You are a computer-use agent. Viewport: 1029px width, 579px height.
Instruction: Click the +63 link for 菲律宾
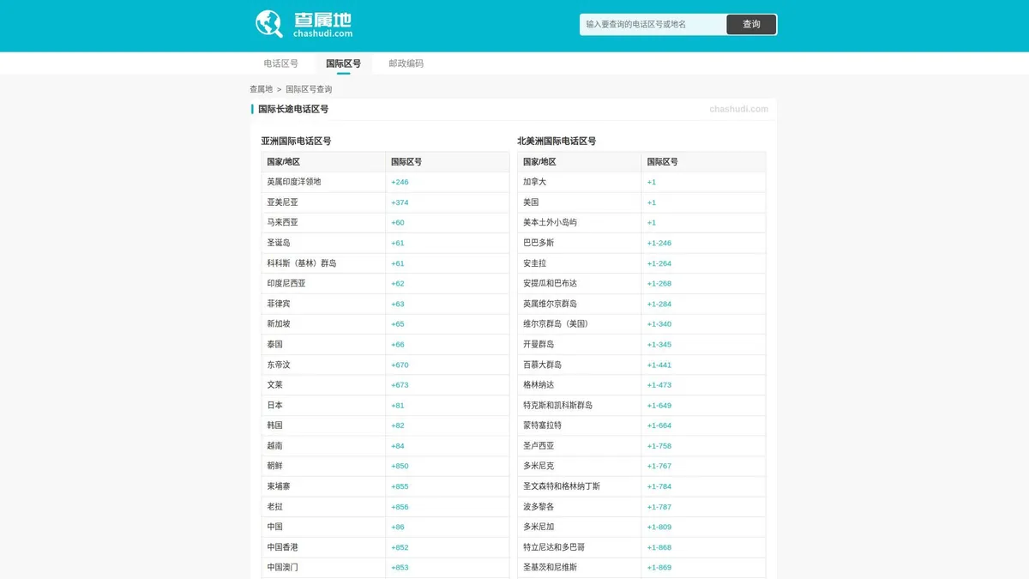click(398, 304)
